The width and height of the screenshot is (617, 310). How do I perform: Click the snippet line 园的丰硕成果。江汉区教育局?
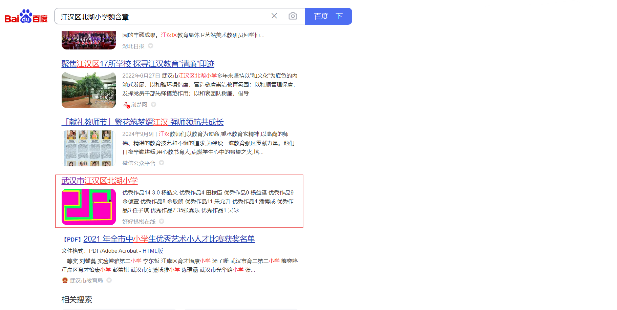point(193,35)
